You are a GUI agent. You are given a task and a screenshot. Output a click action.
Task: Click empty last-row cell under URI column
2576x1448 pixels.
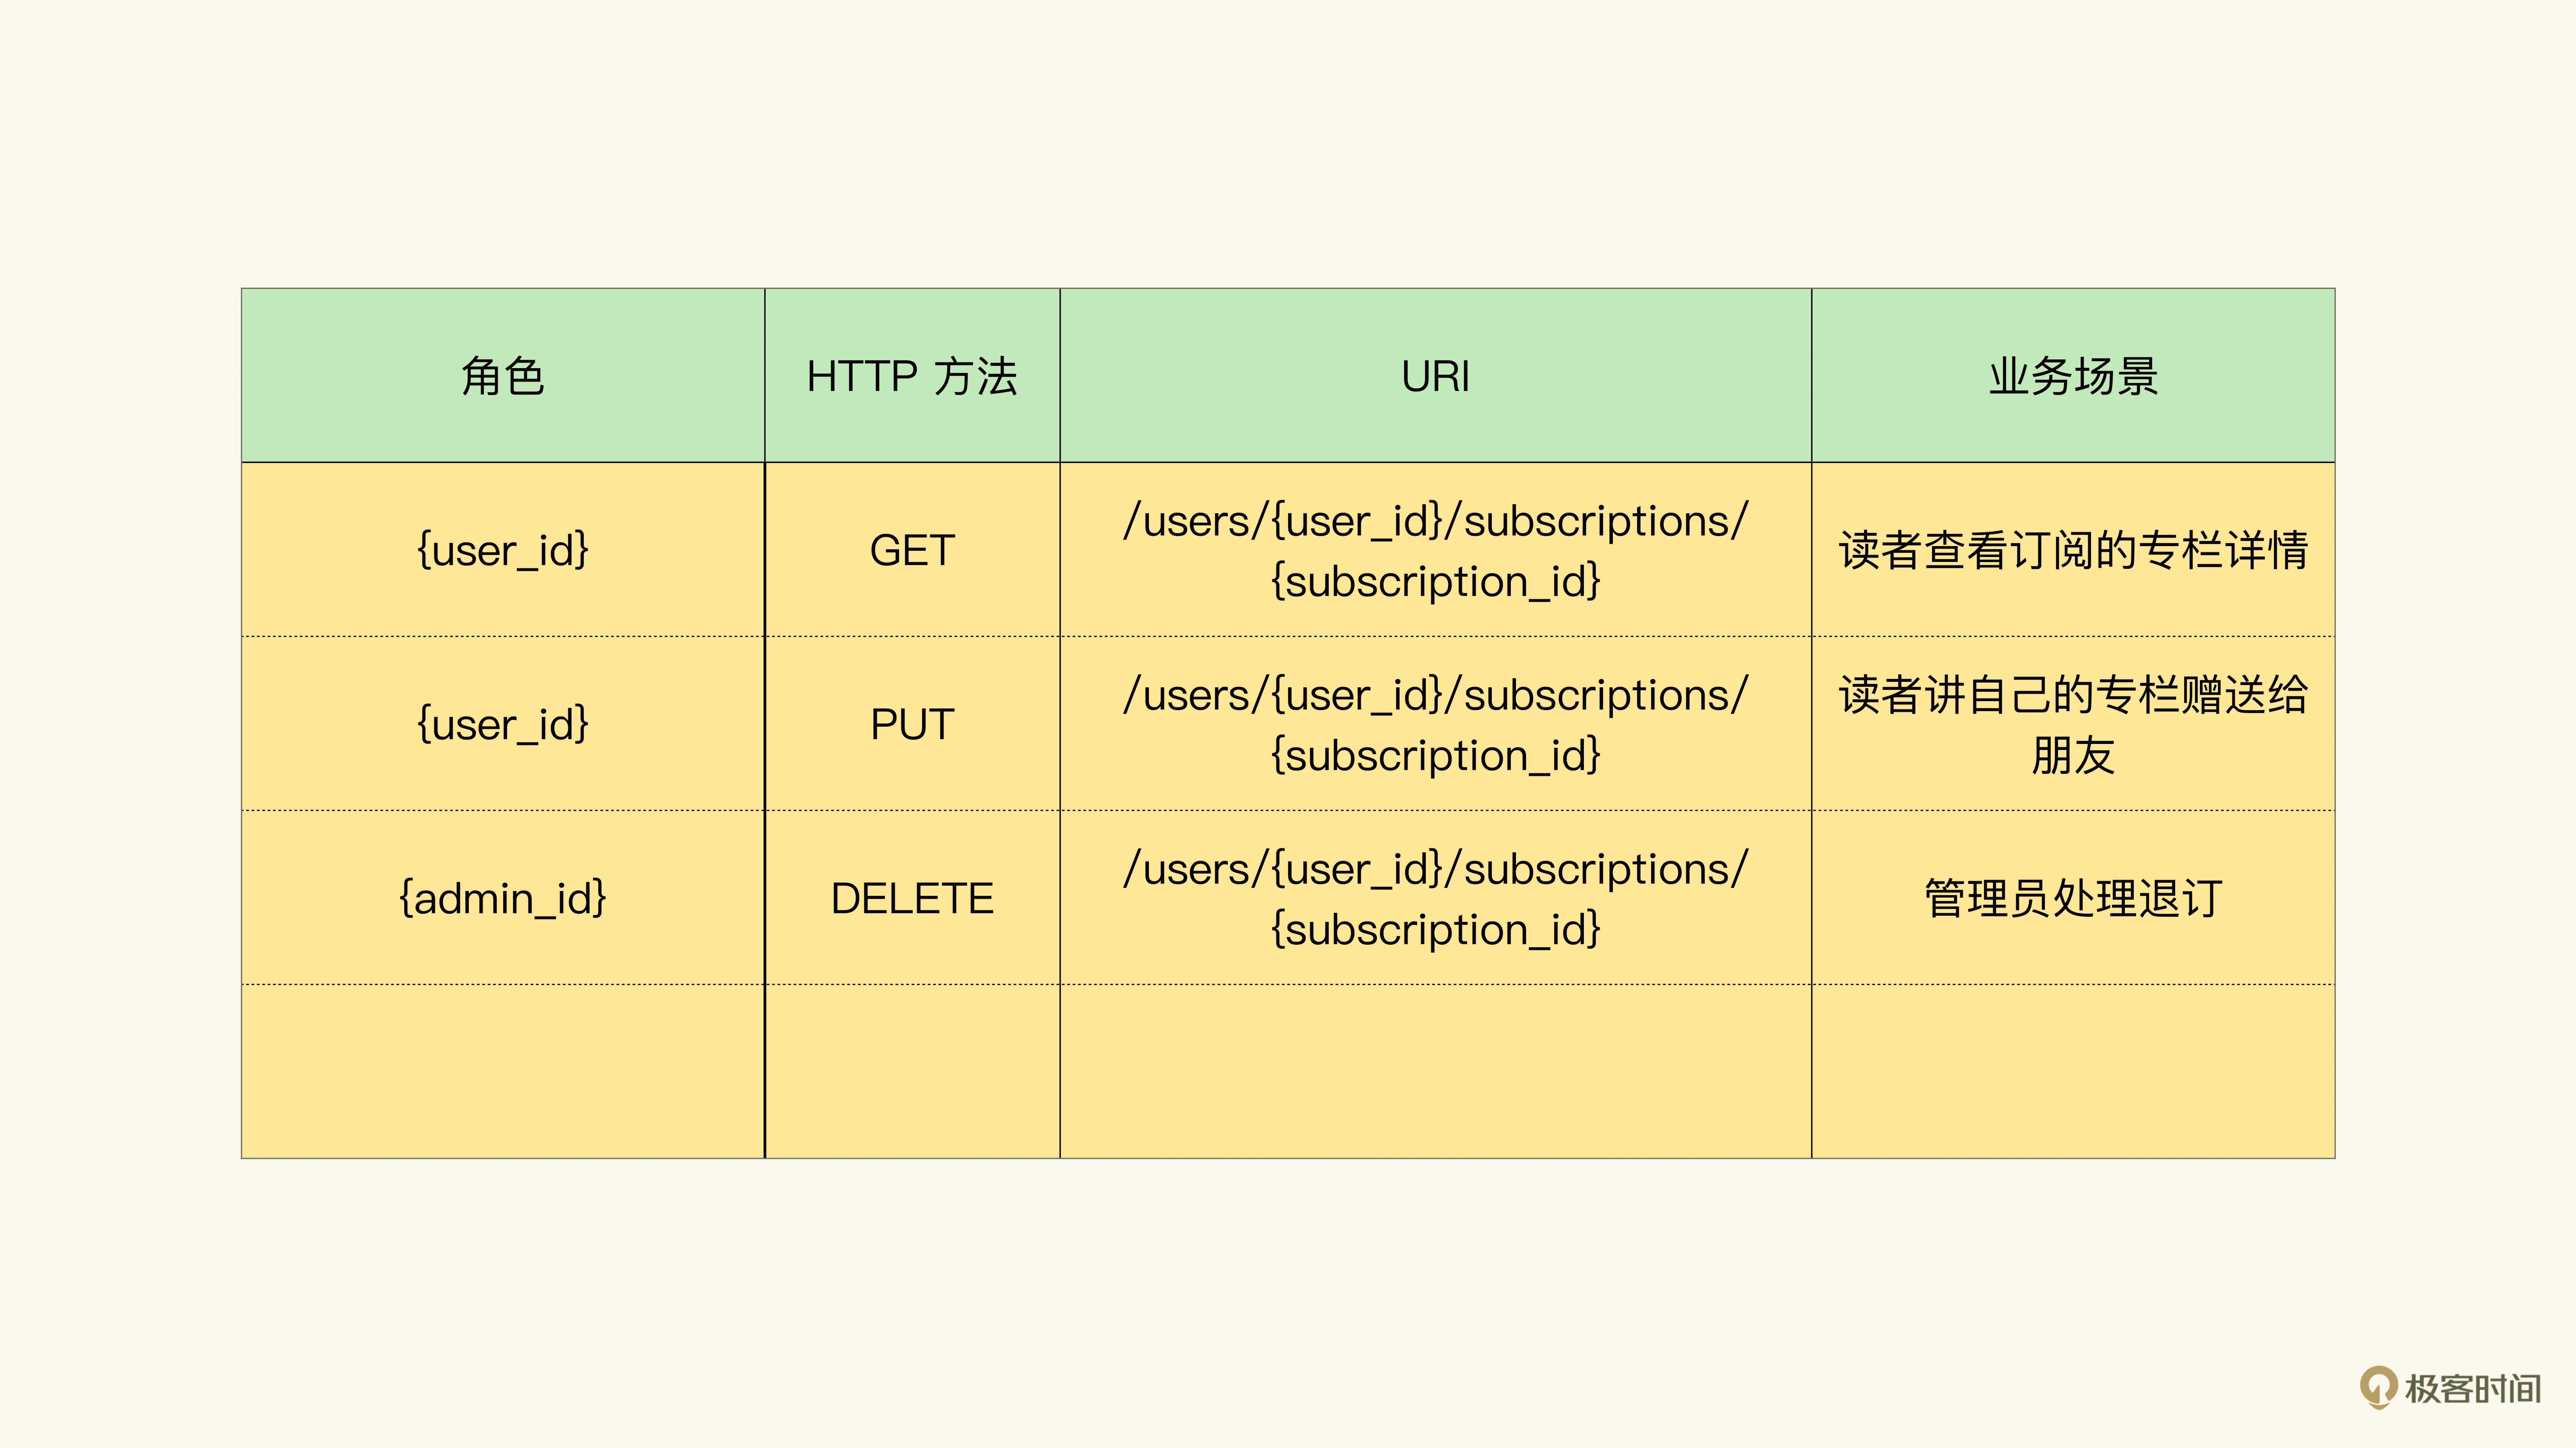tap(1435, 1071)
